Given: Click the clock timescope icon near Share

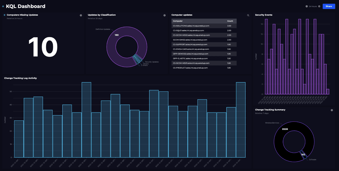Looking at the screenshot, I should tap(307, 6).
